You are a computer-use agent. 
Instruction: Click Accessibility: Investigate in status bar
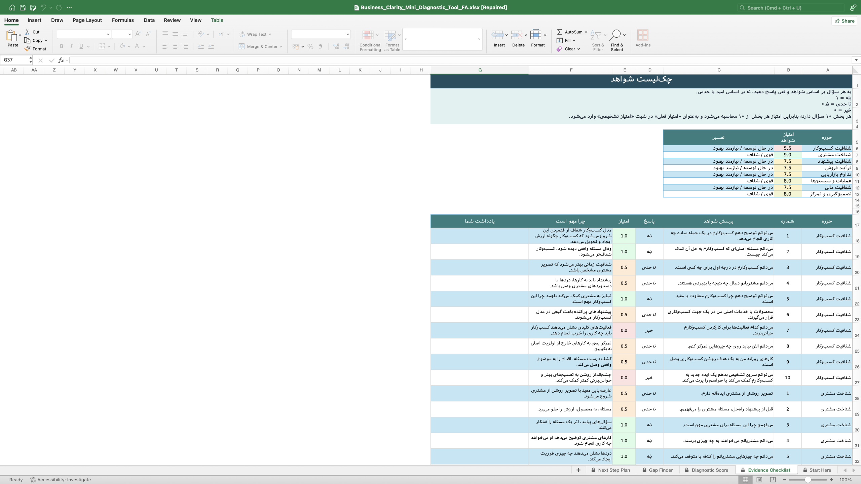pos(61,480)
